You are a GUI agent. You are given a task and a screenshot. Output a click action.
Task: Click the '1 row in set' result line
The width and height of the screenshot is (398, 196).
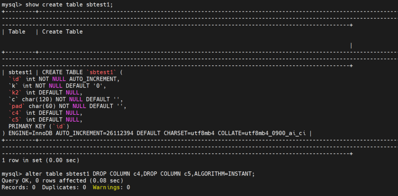tap(41, 159)
